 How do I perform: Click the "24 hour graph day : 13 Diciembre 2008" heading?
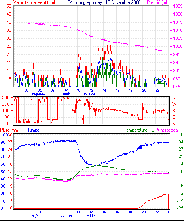[104, 2]
